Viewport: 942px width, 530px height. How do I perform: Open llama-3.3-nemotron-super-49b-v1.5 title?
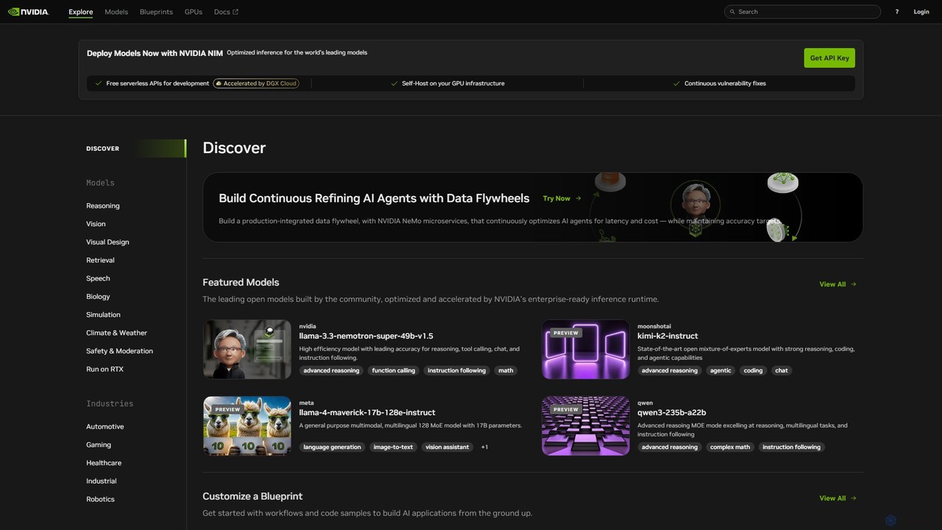pyautogui.click(x=366, y=336)
